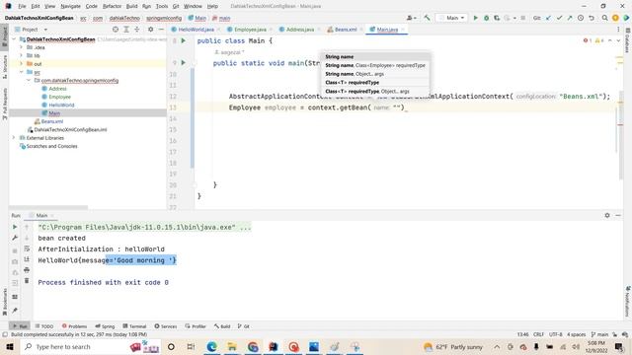This screenshot has width=632, height=355.
Task: Open the Refactor menu
Action: coord(112,6)
